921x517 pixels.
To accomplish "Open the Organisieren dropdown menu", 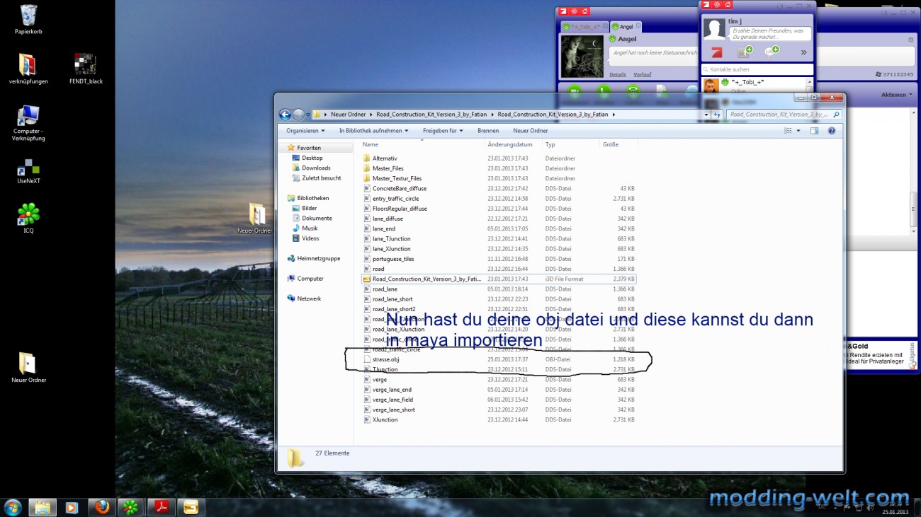I will (305, 131).
